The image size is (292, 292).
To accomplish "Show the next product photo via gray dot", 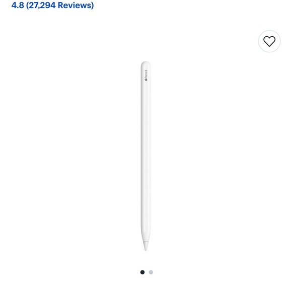I will [x=151, y=272].
